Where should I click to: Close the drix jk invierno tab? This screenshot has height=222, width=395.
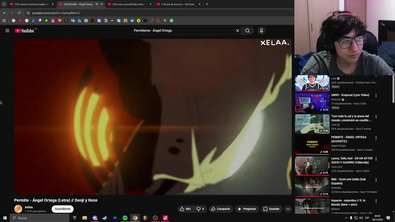199,4
